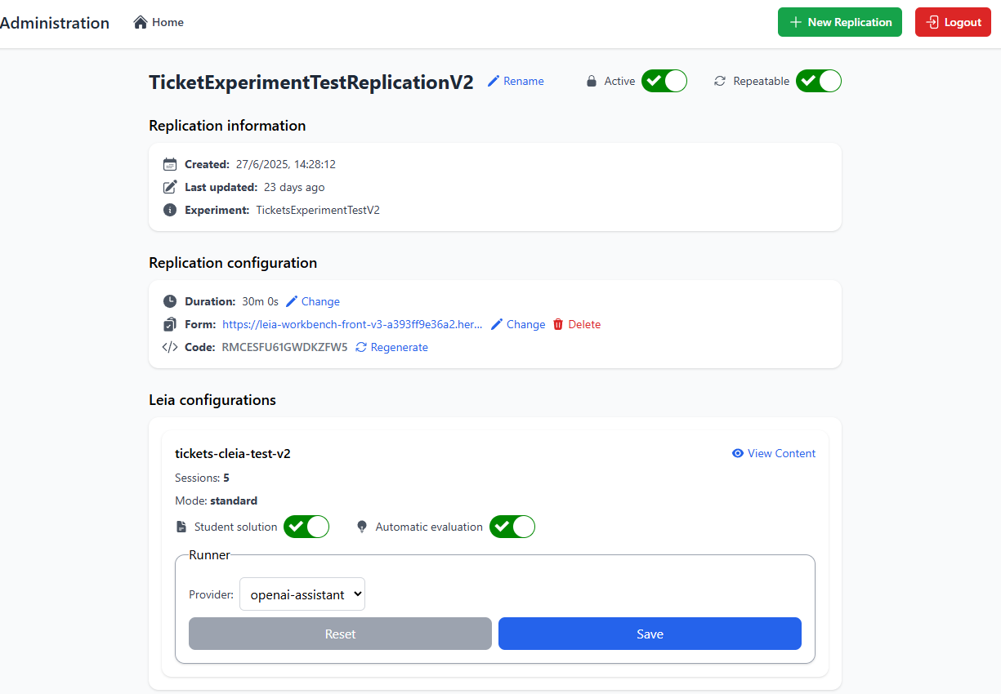Click the Home house icon
This screenshot has width=1001, height=694.
pos(141,22)
